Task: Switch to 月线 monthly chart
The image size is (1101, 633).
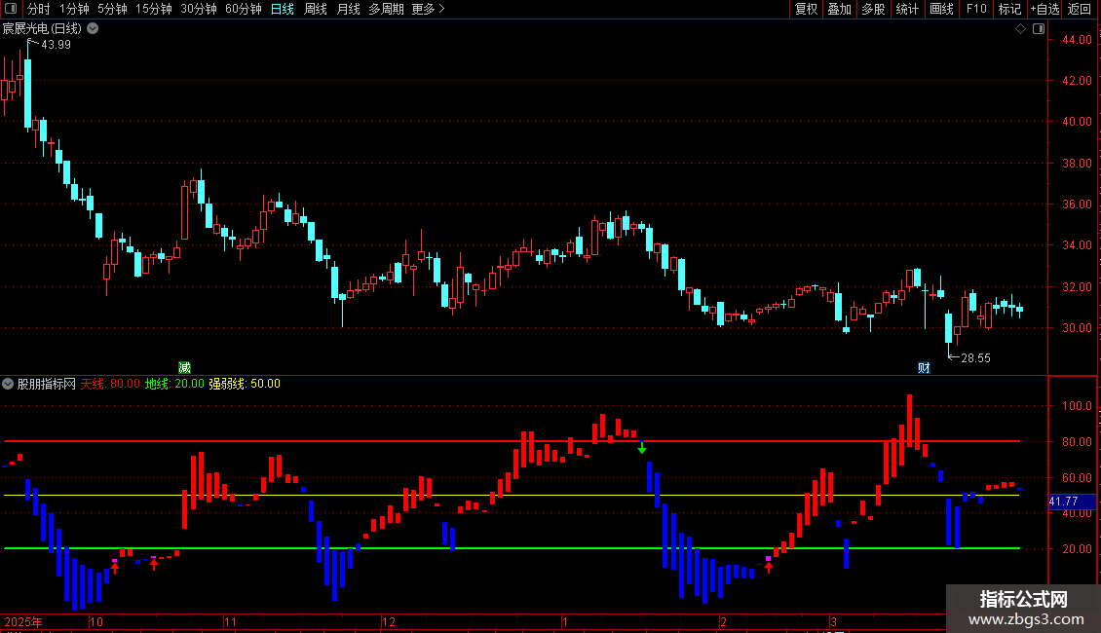Action: point(348,9)
